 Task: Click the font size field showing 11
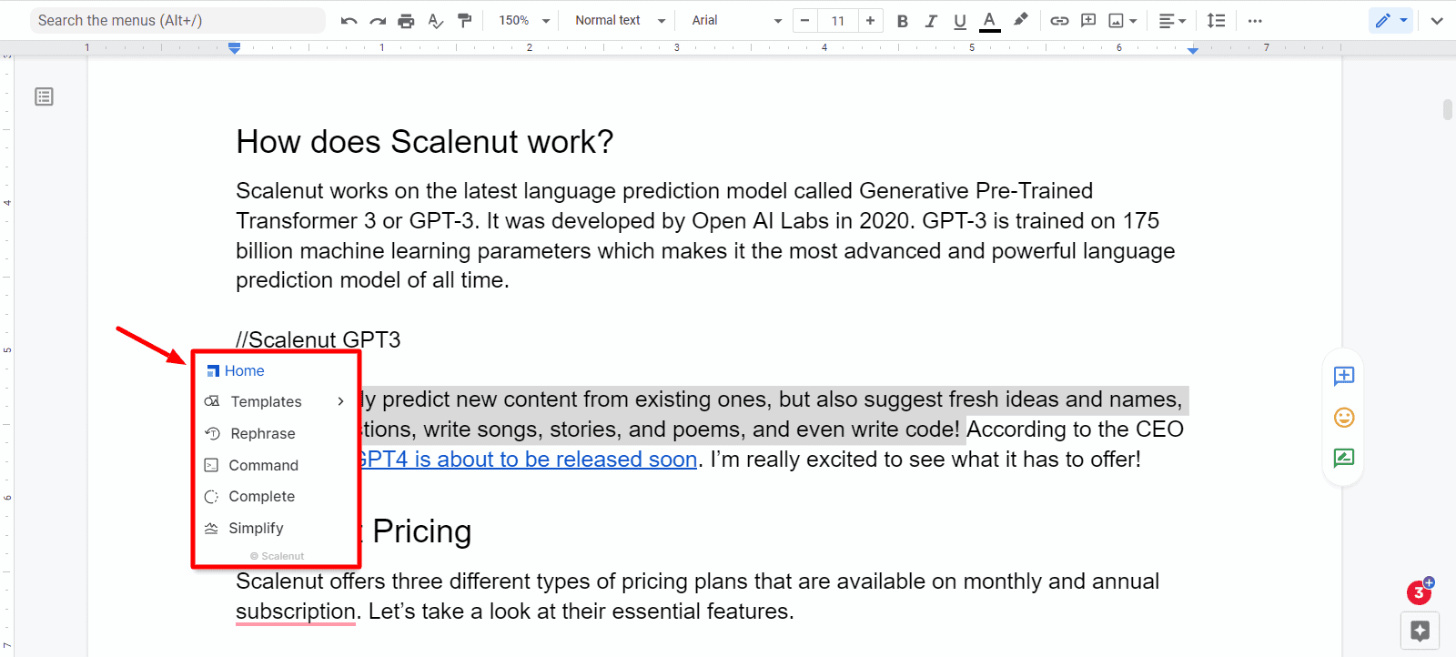coord(838,20)
